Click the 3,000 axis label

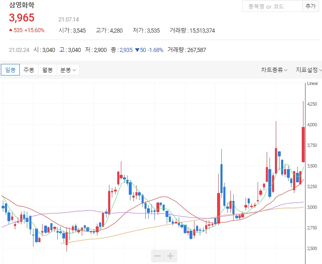(x=312, y=207)
